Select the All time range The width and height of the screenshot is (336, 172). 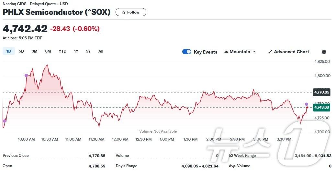coord(101,51)
